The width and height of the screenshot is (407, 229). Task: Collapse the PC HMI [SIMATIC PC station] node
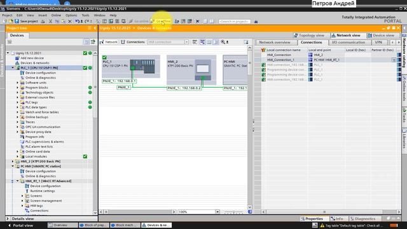(x=13, y=166)
